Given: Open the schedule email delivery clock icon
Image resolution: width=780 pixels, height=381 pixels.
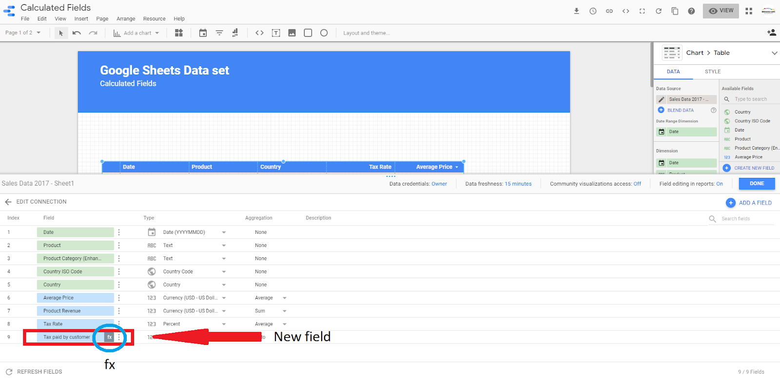Looking at the screenshot, I should [x=593, y=11].
